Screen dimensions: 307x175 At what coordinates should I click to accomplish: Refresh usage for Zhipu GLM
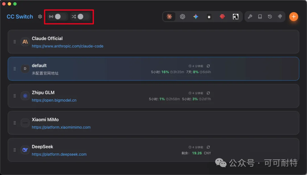point(208,93)
